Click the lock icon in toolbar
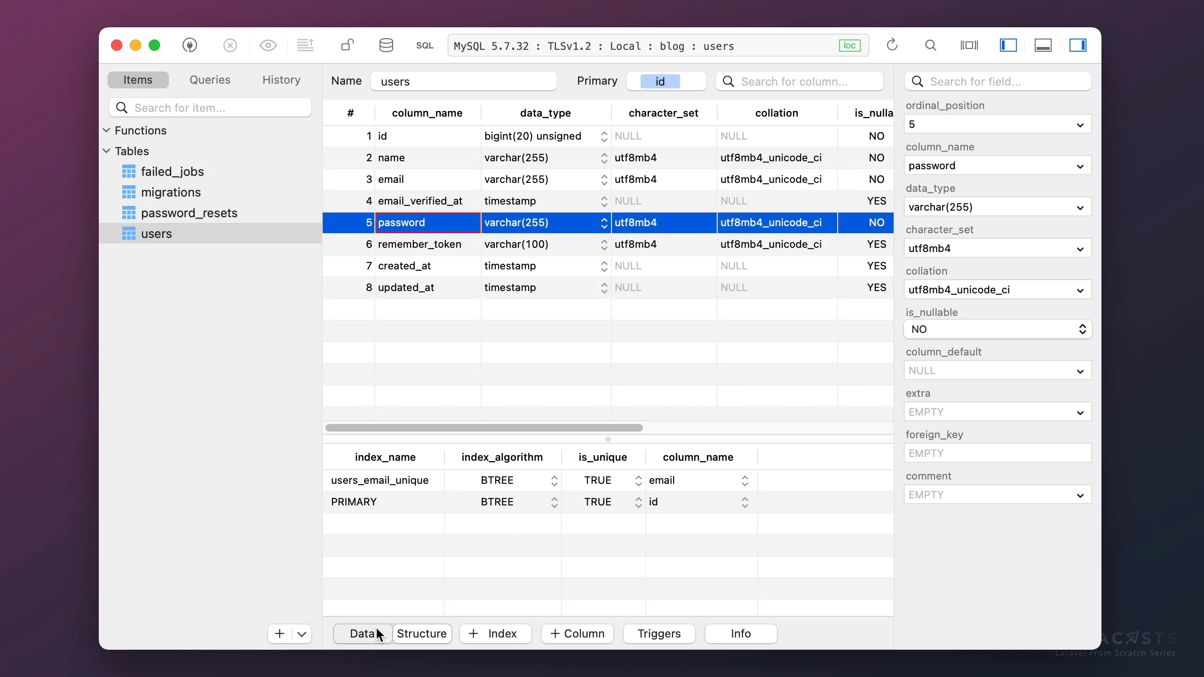The height and width of the screenshot is (677, 1204). (x=347, y=45)
